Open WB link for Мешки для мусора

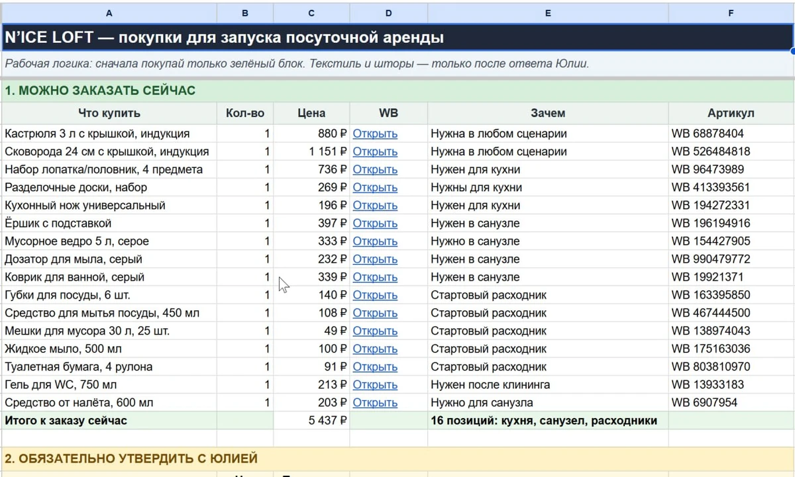(x=375, y=331)
